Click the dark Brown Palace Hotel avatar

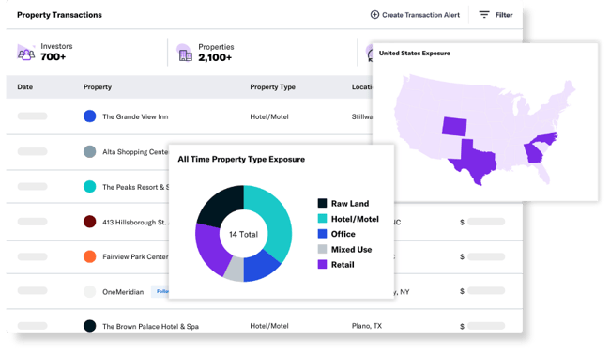click(x=90, y=326)
